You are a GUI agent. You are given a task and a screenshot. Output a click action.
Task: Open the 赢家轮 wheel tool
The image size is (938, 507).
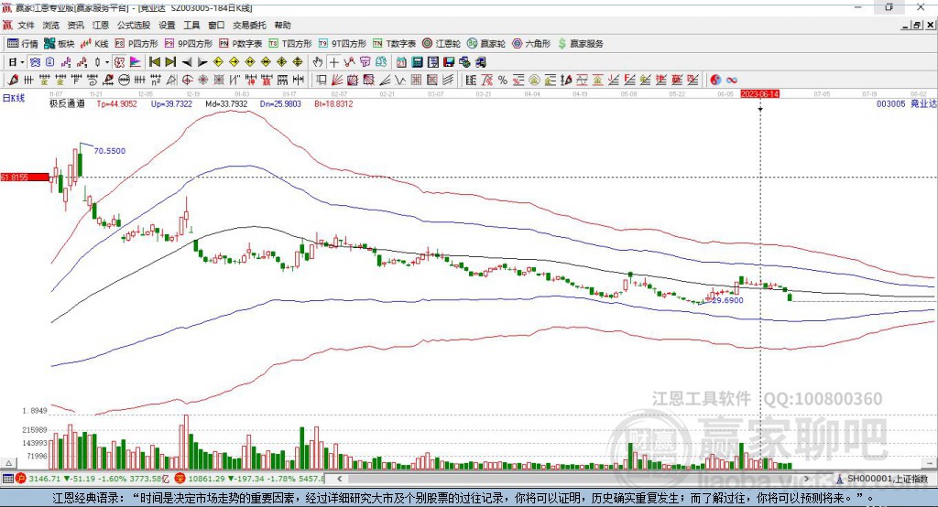coord(486,44)
